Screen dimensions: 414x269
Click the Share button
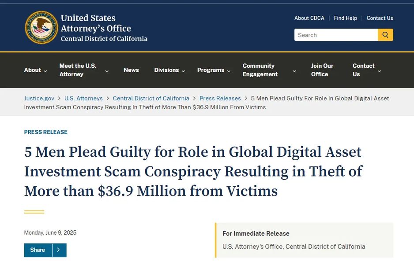coord(38,250)
